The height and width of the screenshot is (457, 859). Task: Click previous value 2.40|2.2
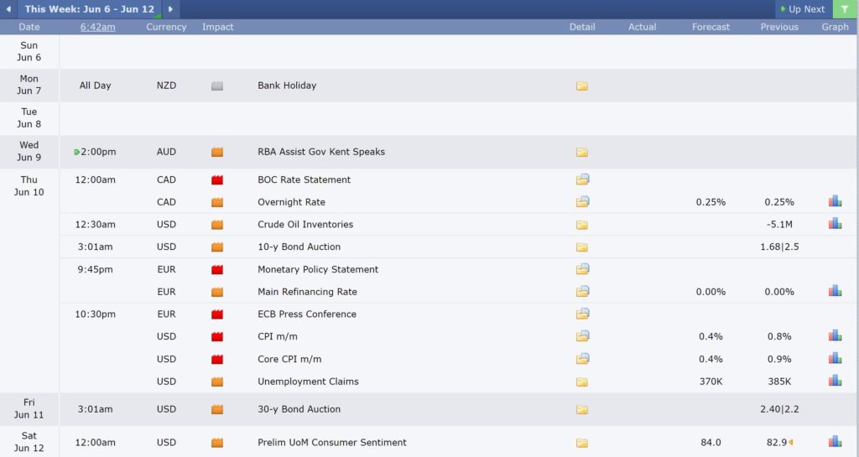coord(779,409)
